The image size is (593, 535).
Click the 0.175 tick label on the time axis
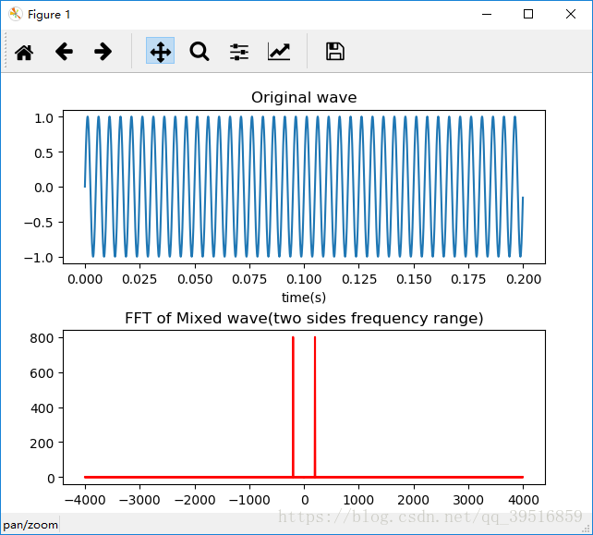(468, 279)
